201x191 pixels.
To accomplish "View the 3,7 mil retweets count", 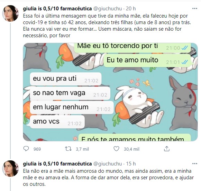I will pyautogui.click(x=82, y=149).
